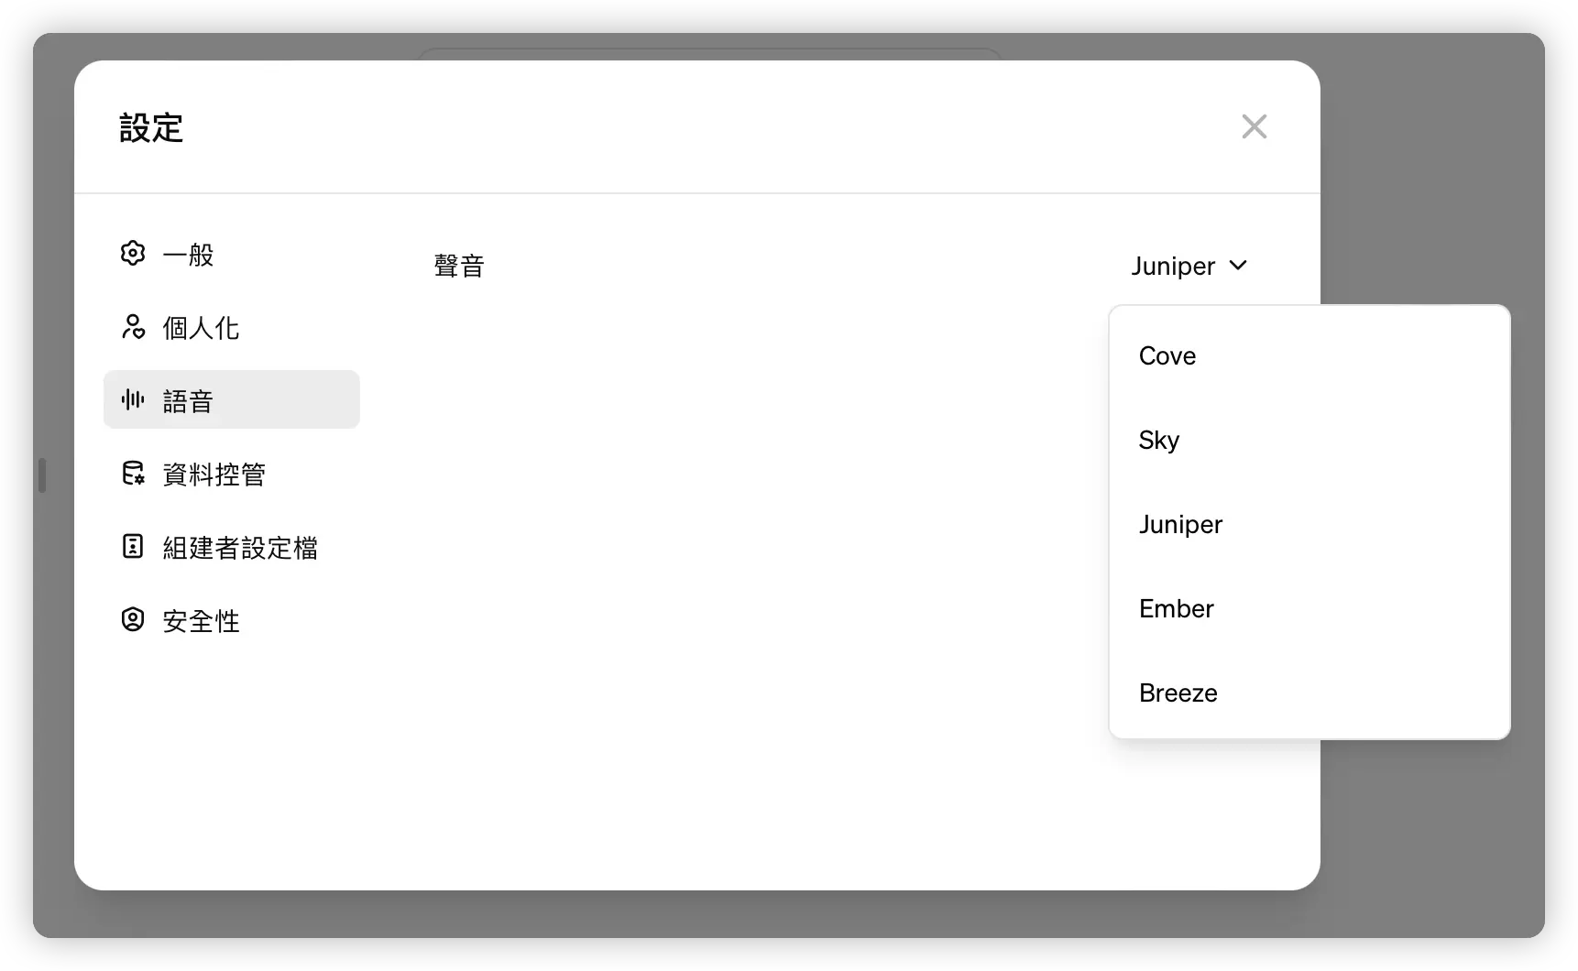Select the Ember voice option

click(1309, 608)
